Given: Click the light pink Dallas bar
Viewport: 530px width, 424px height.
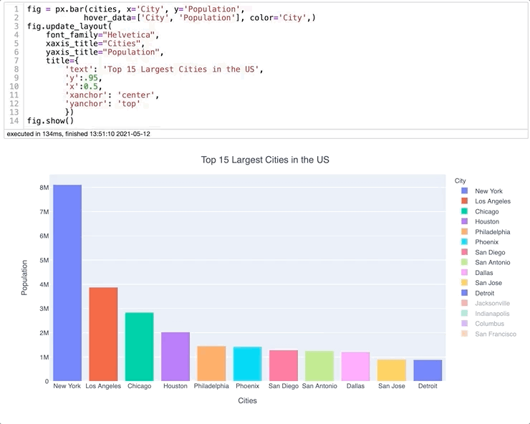Looking at the screenshot, I should [x=355, y=367].
